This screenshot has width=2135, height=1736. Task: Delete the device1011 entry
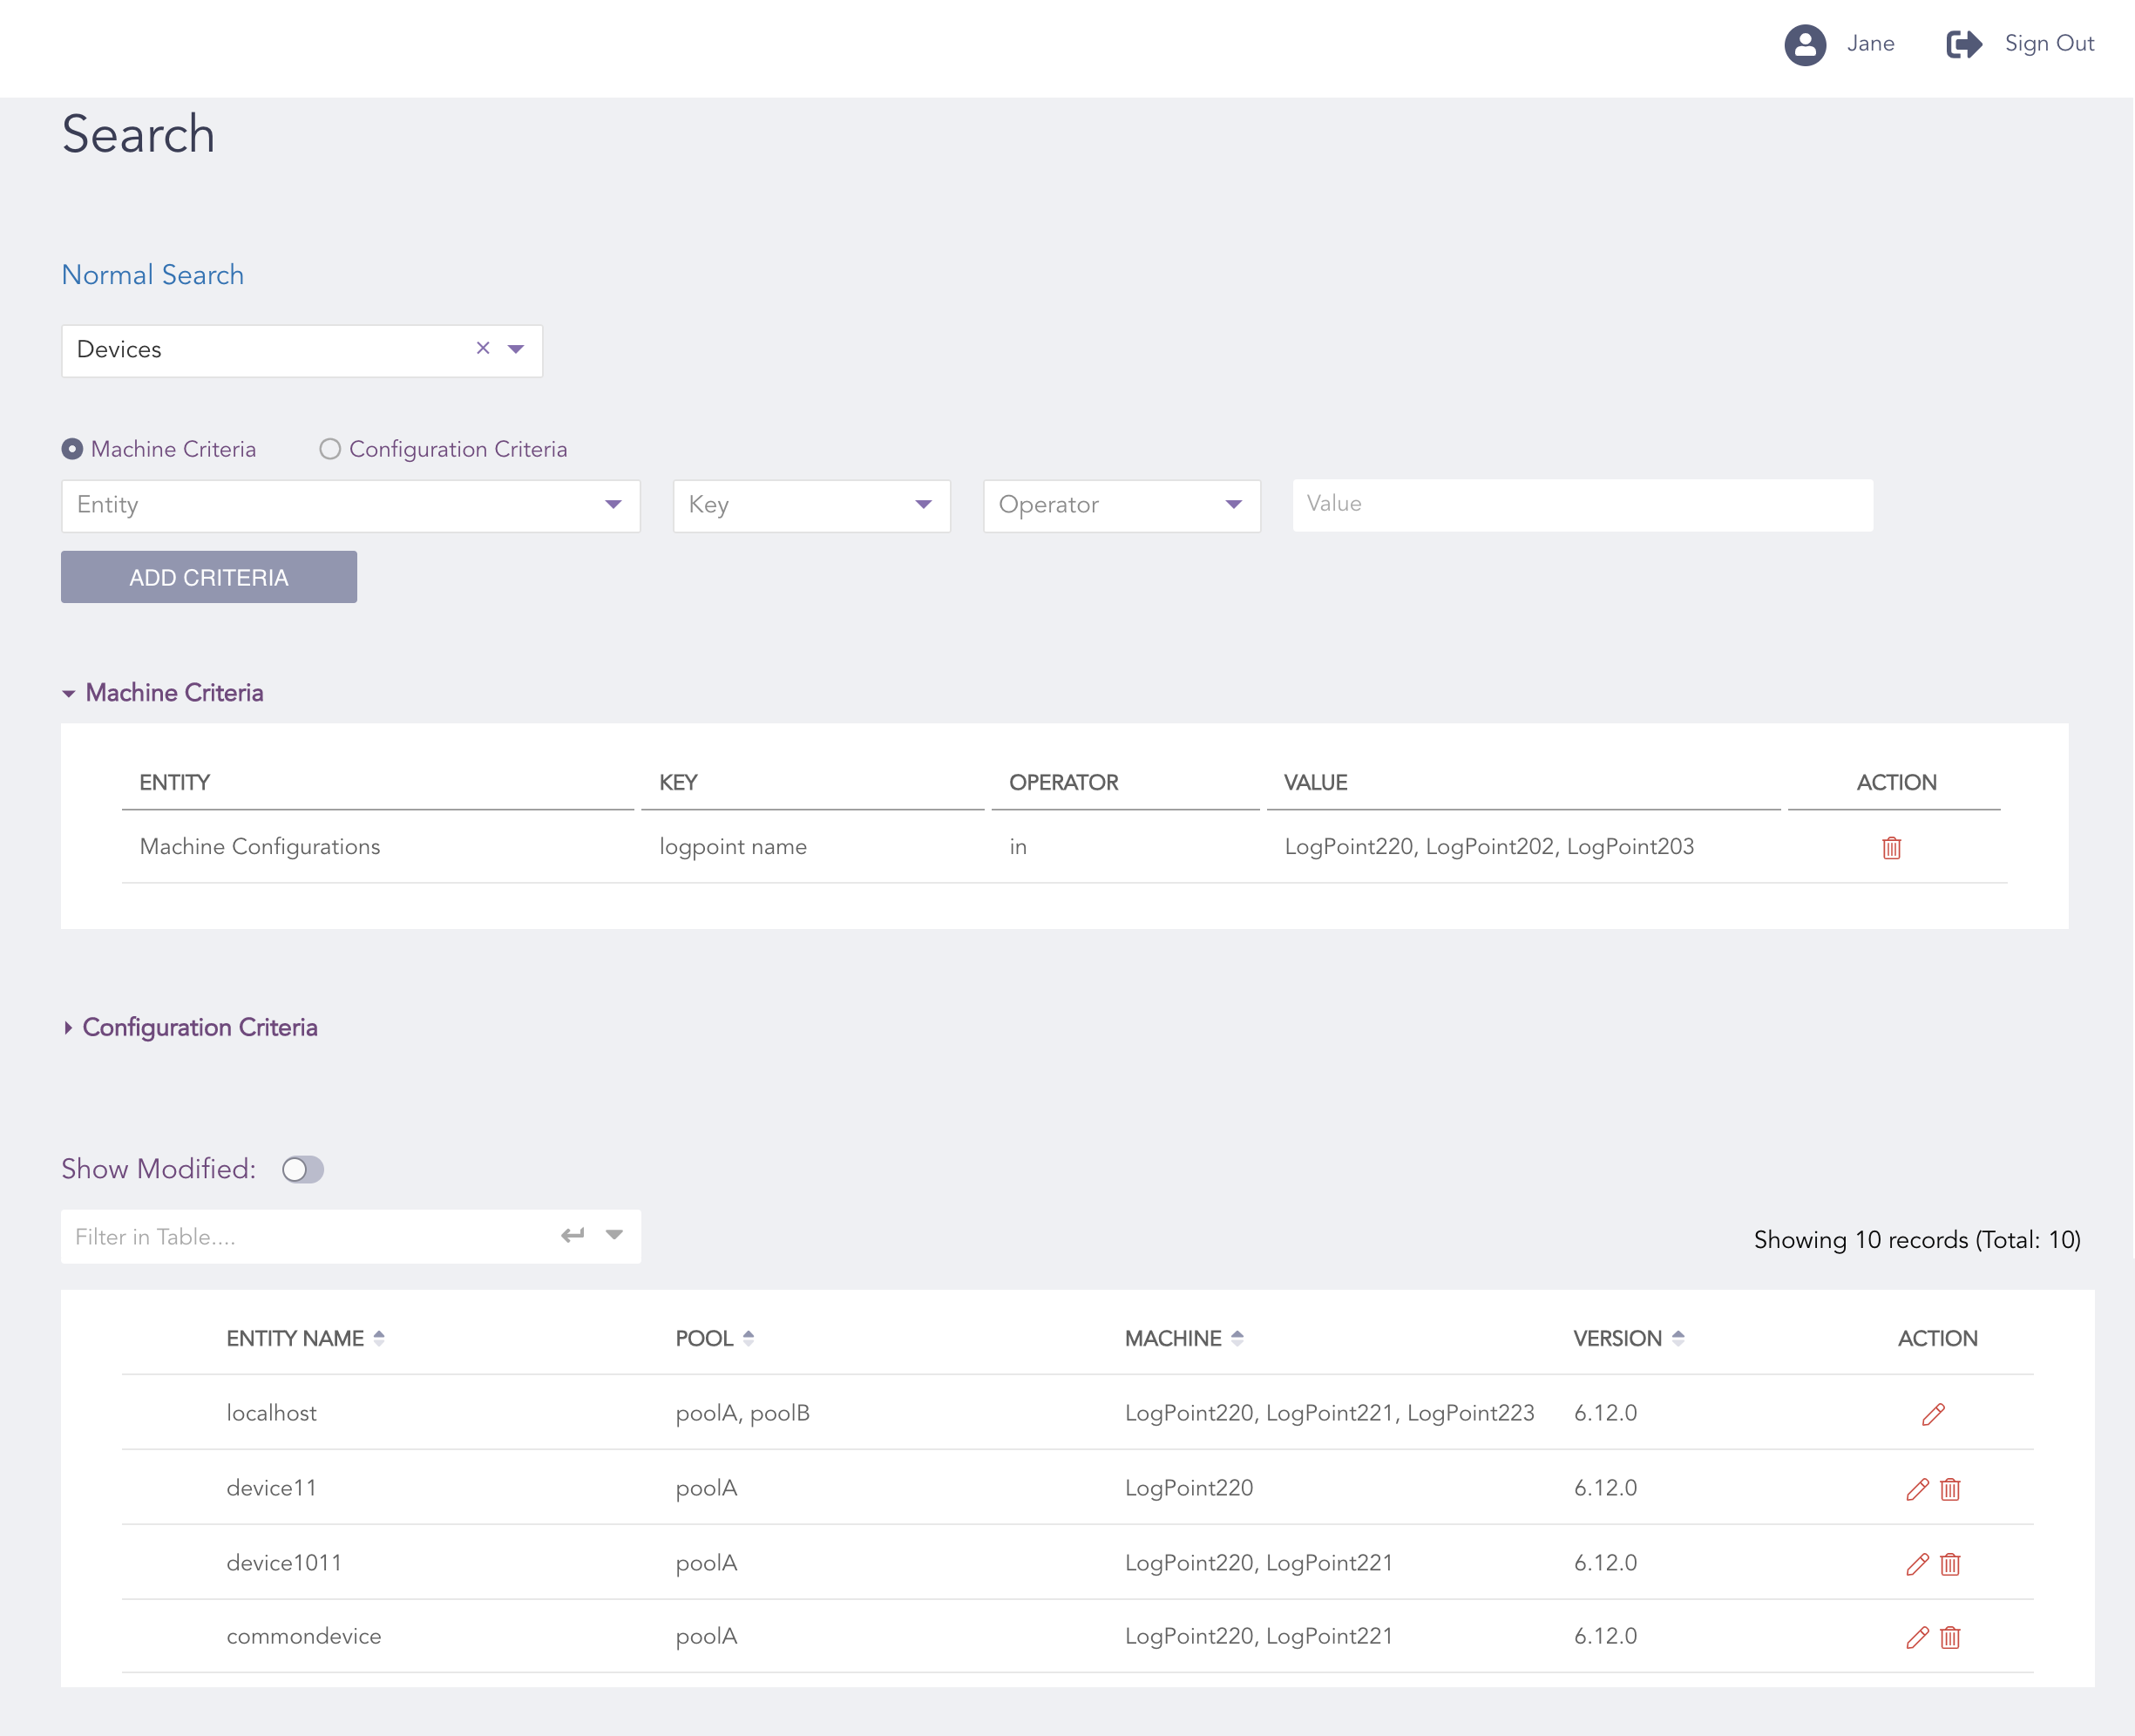(1950, 1564)
